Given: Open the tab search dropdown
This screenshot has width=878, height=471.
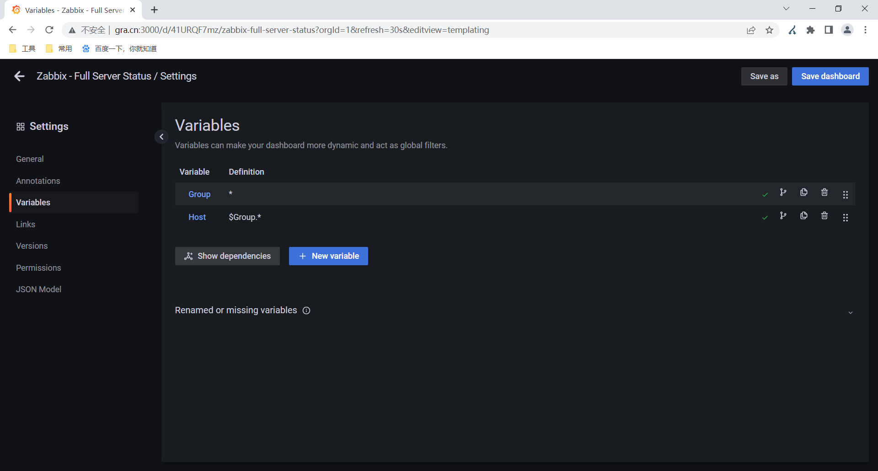Looking at the screenshot, I should pyautogui.click(x=786, y=9).
